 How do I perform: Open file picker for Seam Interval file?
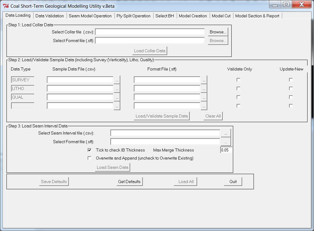(x=226, y=133)
